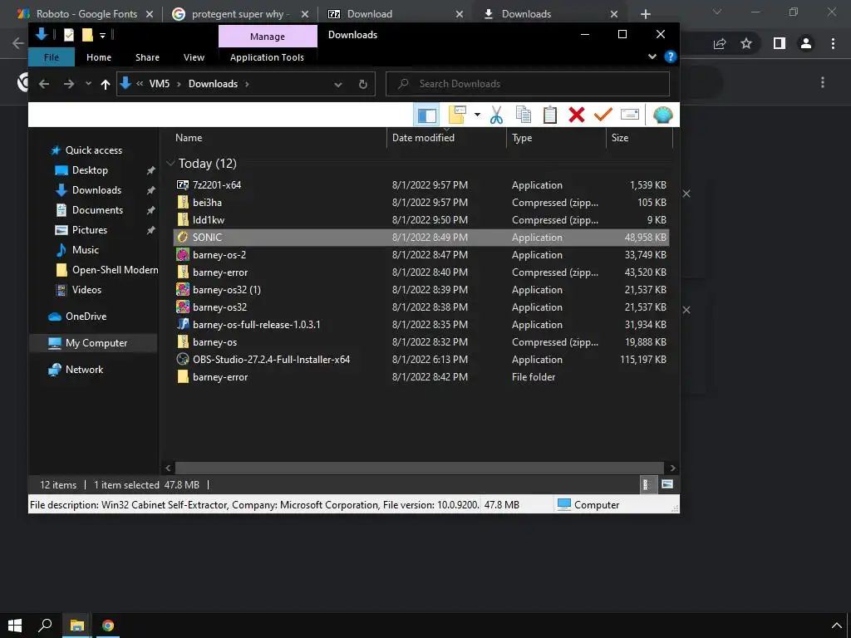
Task: Switch to the Roboto - Google Fonts Chrome tab
Action: (86, 13)
